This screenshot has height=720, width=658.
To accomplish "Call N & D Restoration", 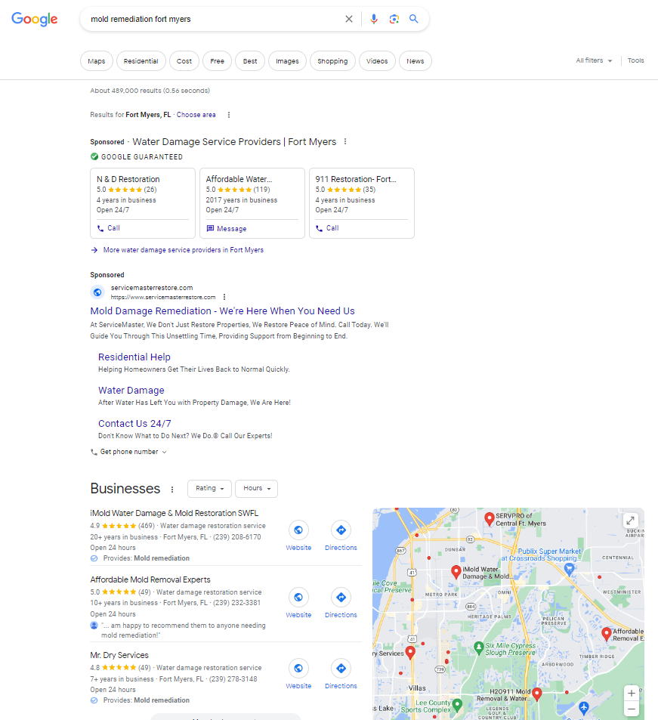I will click(x=109, y=228).
